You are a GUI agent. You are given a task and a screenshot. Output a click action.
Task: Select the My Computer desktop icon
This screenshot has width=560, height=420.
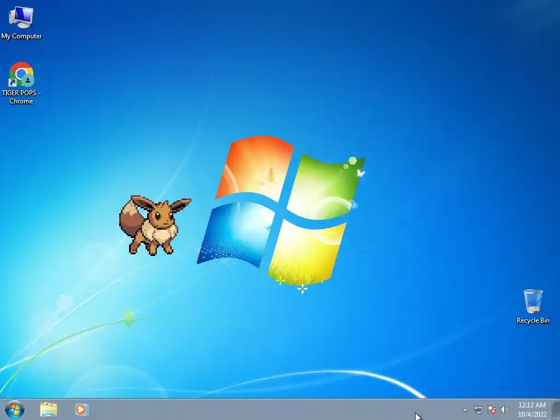[21, 22]
